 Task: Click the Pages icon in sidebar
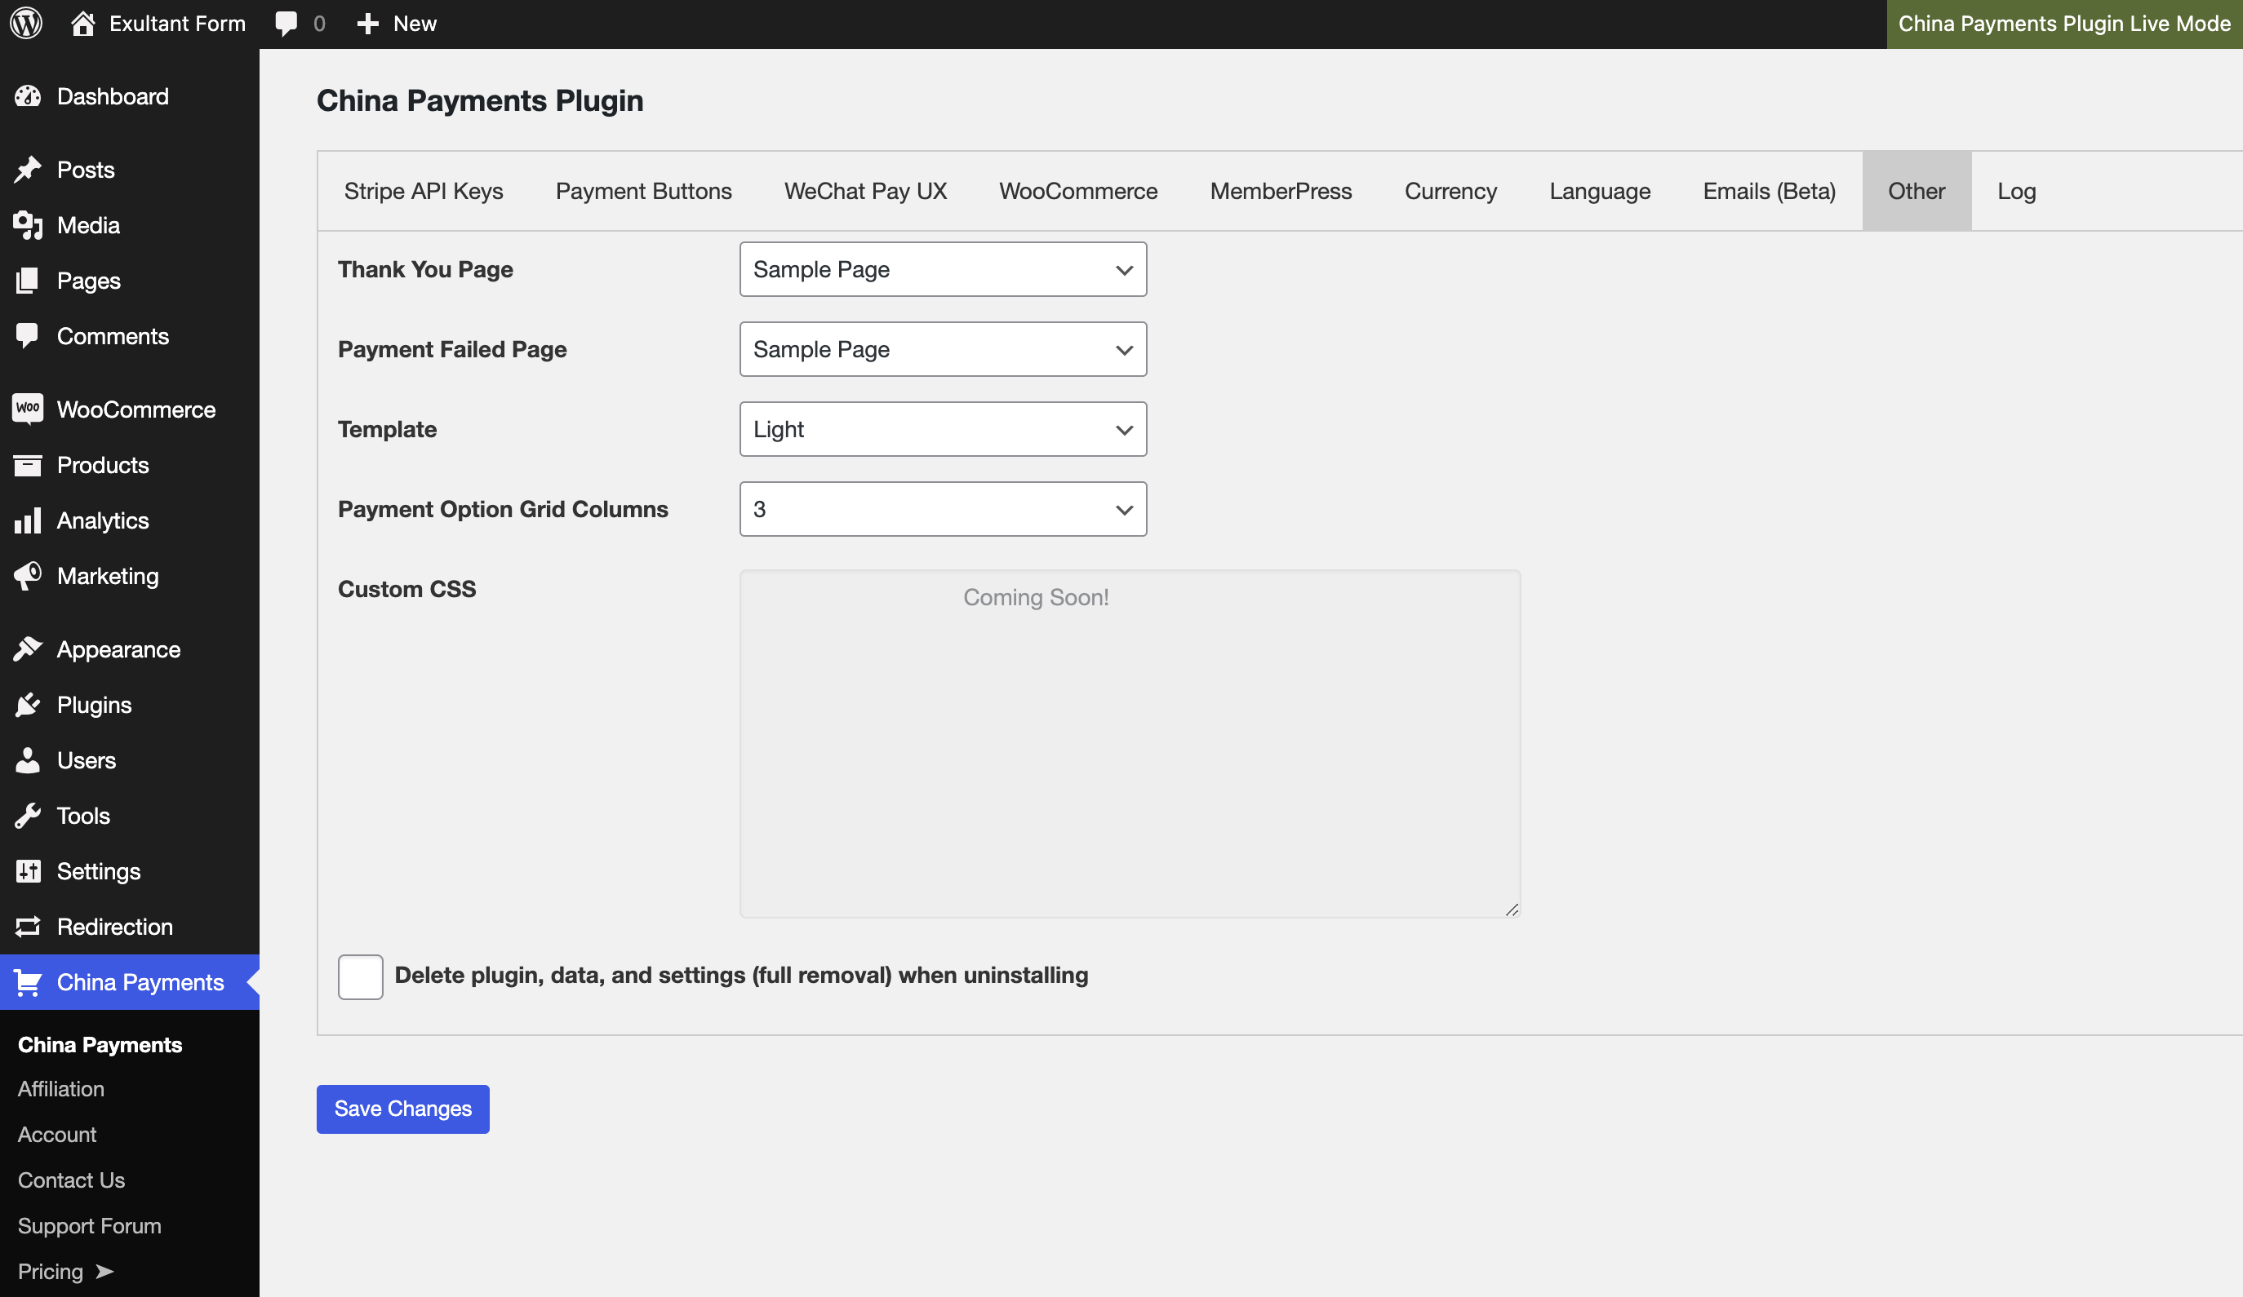point(28,281)
